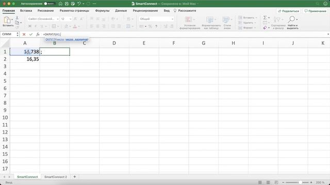The image size is (330, 185).
Task: Click Сортировка и фильтр icon
Action: click(x=278, y=23)
